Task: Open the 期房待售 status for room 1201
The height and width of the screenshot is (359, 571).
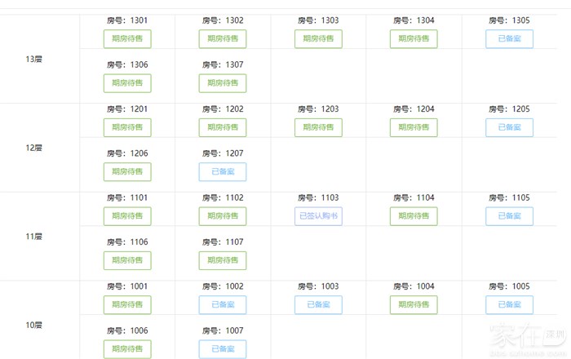Action: coord(127,127)
